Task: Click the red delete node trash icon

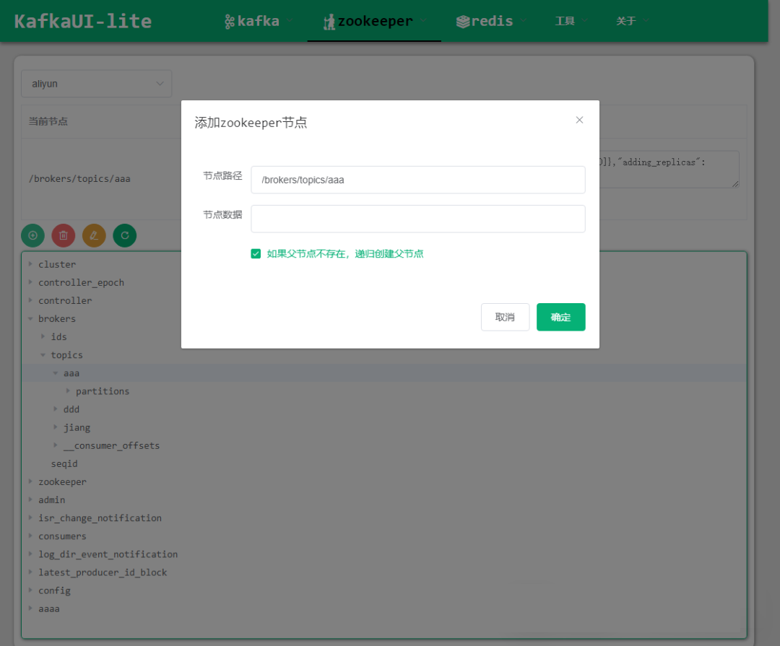Action: pos(63,235)
